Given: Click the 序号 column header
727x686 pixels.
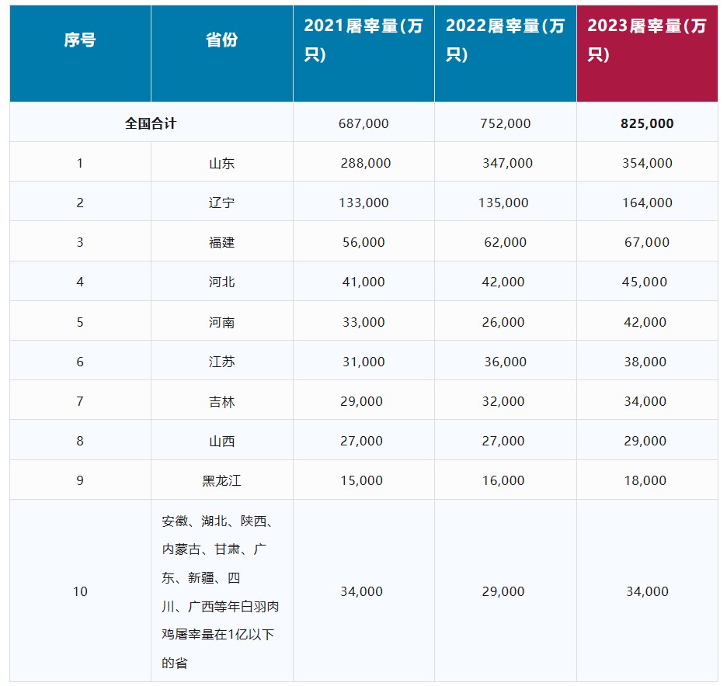Looking at the screenshot, I should 80,40.
